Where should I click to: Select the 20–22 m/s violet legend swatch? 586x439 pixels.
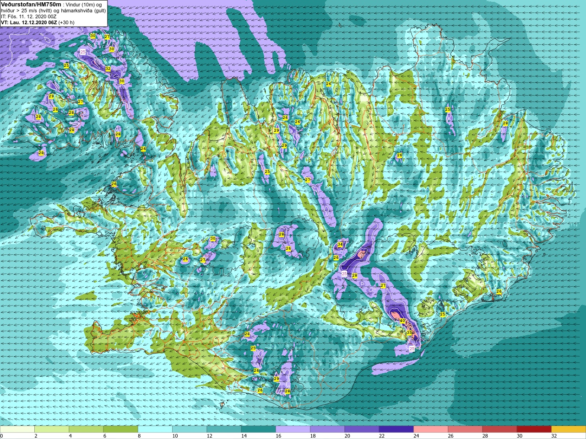click(362, 429)
